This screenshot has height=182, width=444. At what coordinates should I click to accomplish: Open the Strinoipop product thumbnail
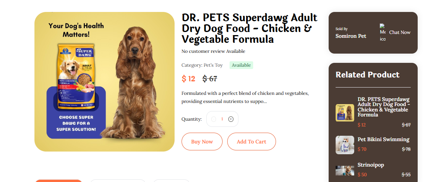345,170
